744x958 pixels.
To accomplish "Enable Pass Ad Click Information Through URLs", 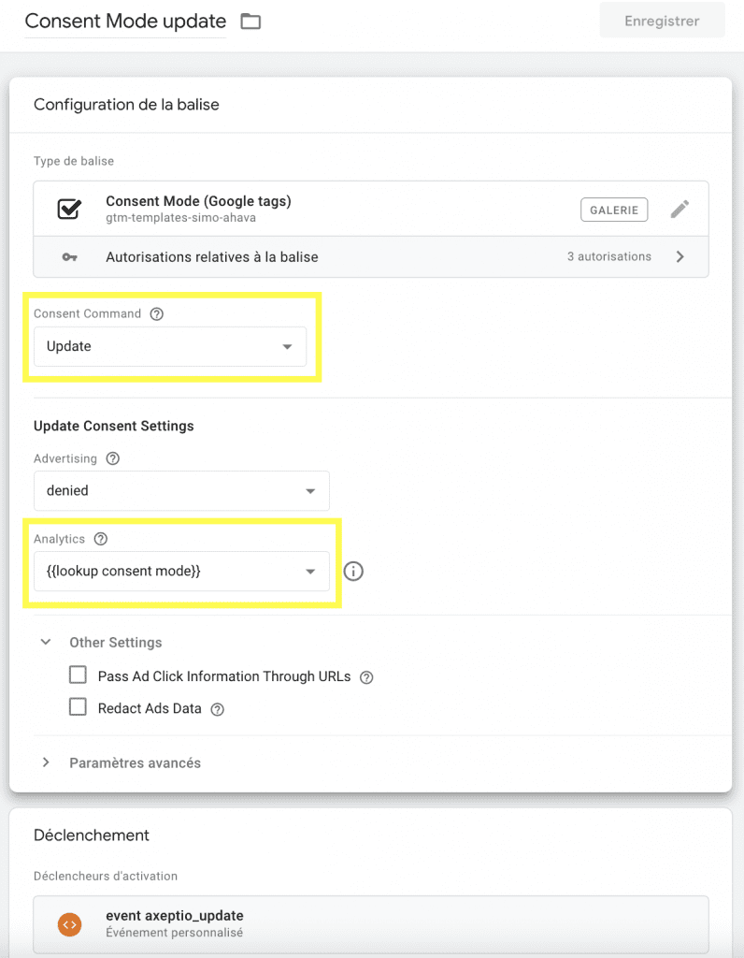I will 79,675.
